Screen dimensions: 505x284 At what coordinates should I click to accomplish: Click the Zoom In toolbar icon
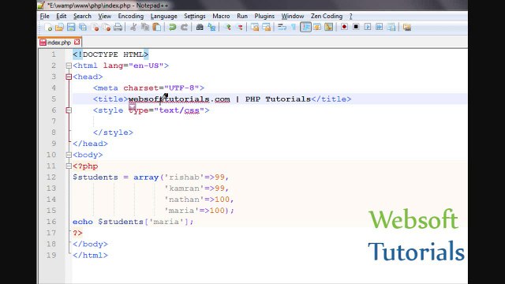[x=228, y=28]
